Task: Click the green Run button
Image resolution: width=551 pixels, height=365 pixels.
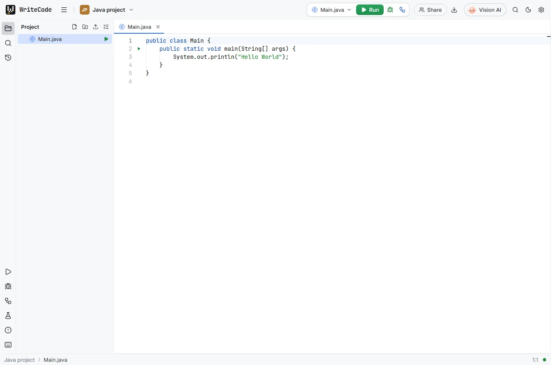Action: coord(370,10)
